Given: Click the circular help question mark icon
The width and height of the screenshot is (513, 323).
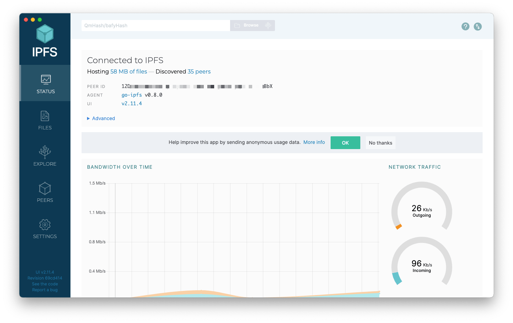Looking at the screenshot, I should [x=465, y=26].
